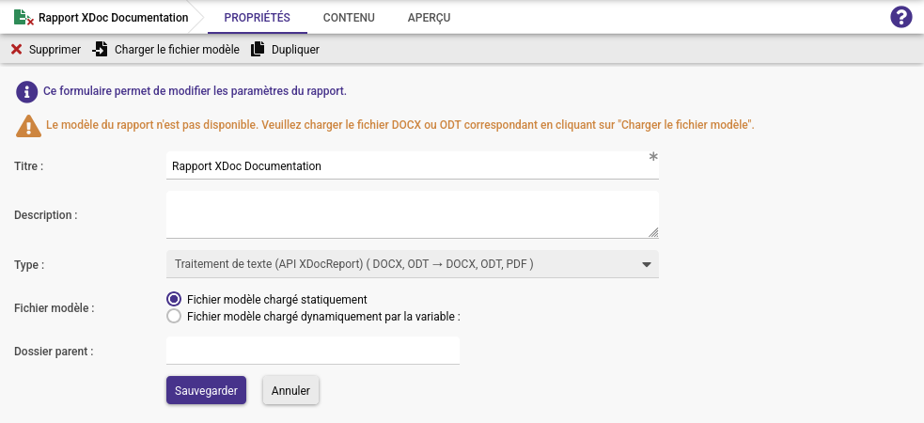The height and width of the screenshot is (423, 924).
Task: Click Charger le fichier modèle label
Action: tap(177, 50)
